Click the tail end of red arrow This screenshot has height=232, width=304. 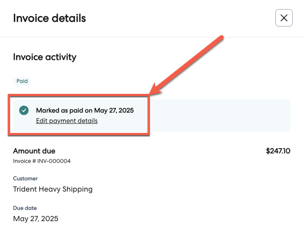(221, 39)
